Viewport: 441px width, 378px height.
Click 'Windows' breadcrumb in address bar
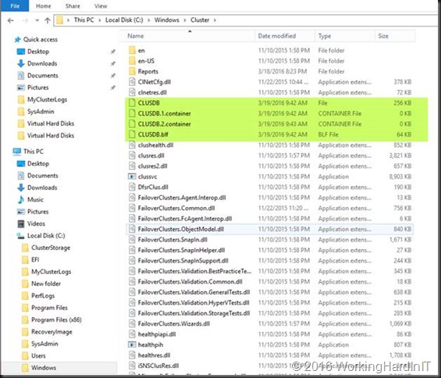click(166, 20)
